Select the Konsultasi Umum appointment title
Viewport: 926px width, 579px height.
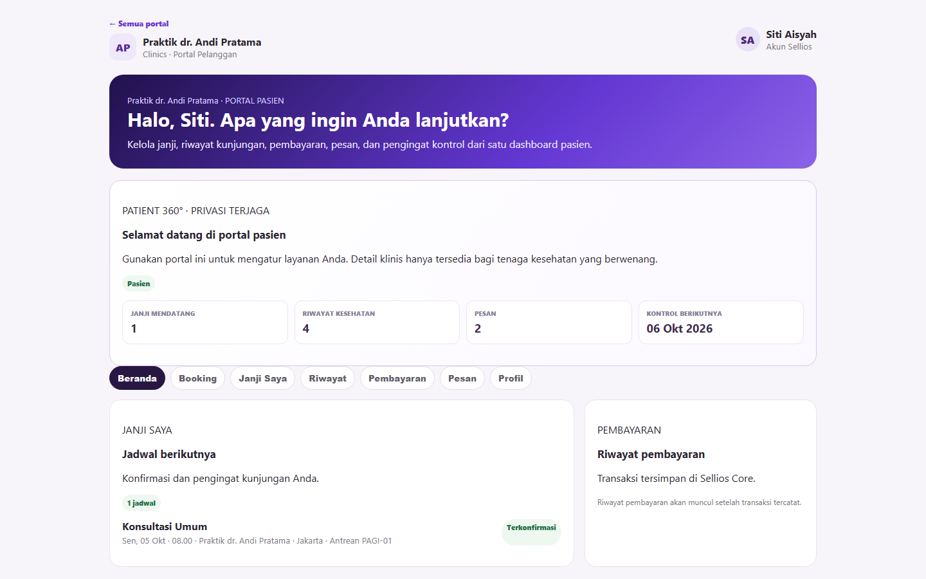pyautogui.click(x=165, y=526)
